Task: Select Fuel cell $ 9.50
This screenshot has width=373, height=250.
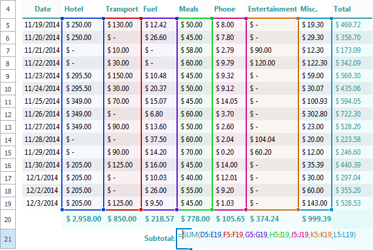Action: (154, 203)
